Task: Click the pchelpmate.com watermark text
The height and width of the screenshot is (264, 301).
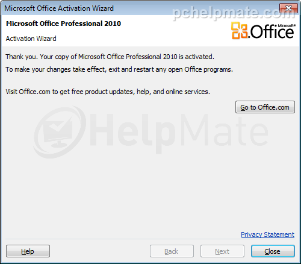Action: click(x=234, y=13)
